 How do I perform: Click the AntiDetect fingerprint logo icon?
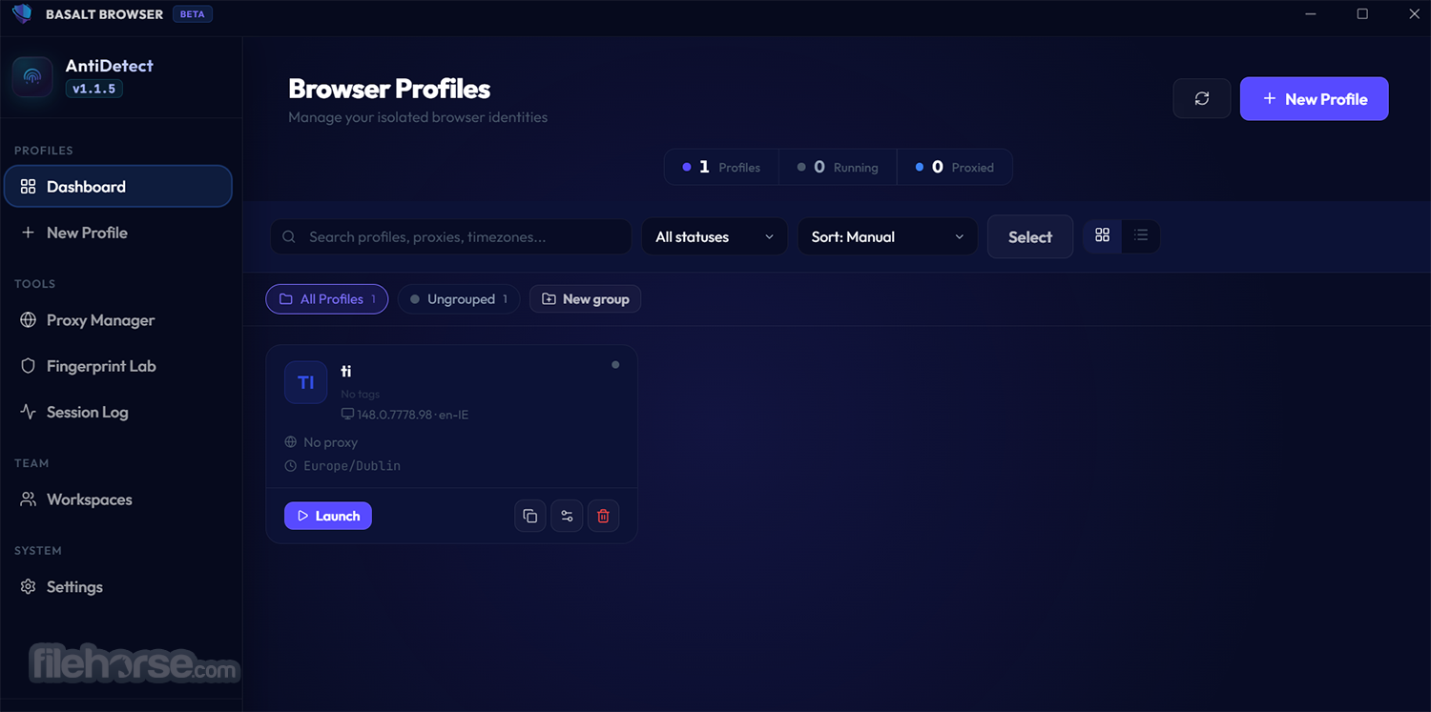point(32,76)
